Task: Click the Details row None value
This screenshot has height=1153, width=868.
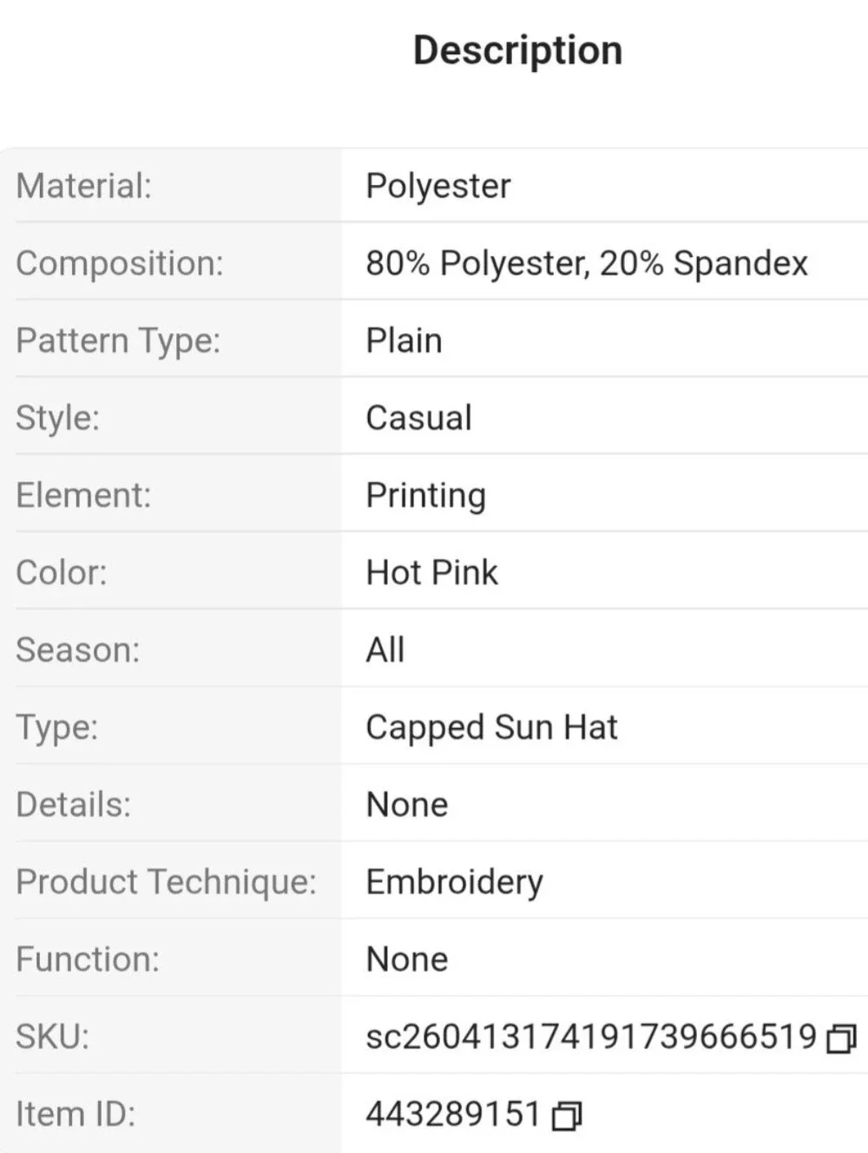Action: click(407, 805)
